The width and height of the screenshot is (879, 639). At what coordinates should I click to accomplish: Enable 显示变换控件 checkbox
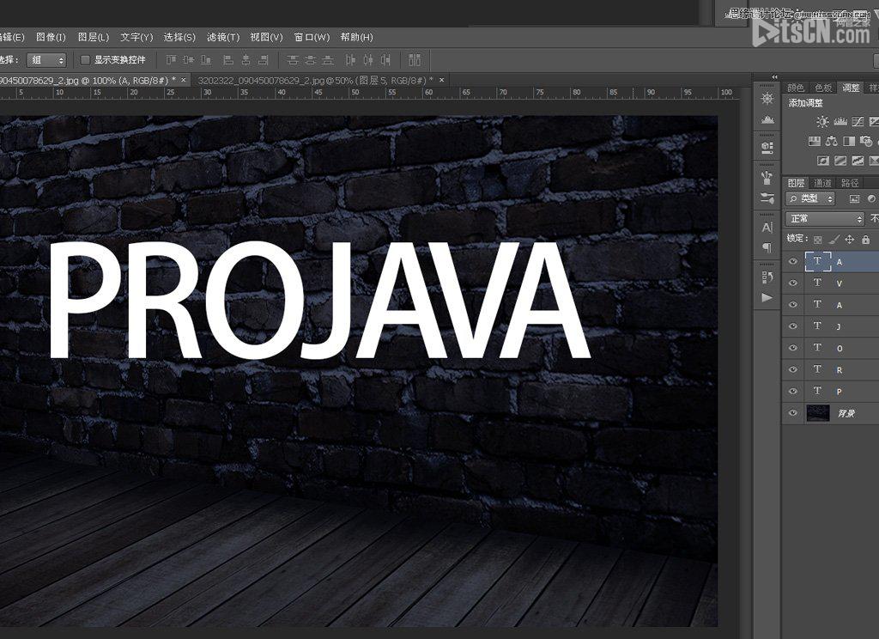pos(85,59)
